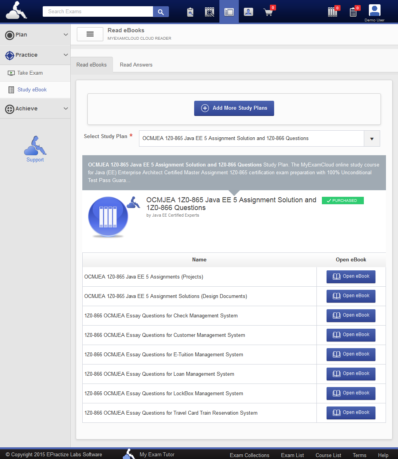This screenshot has height=459, width=398.
Task: Click Add More Study Plans button
Action: tap(234, 108)
